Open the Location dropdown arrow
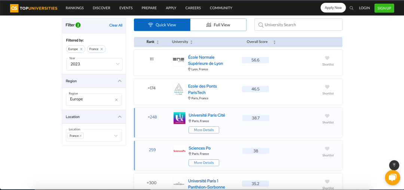404x190 pixels. pos(116,136)
